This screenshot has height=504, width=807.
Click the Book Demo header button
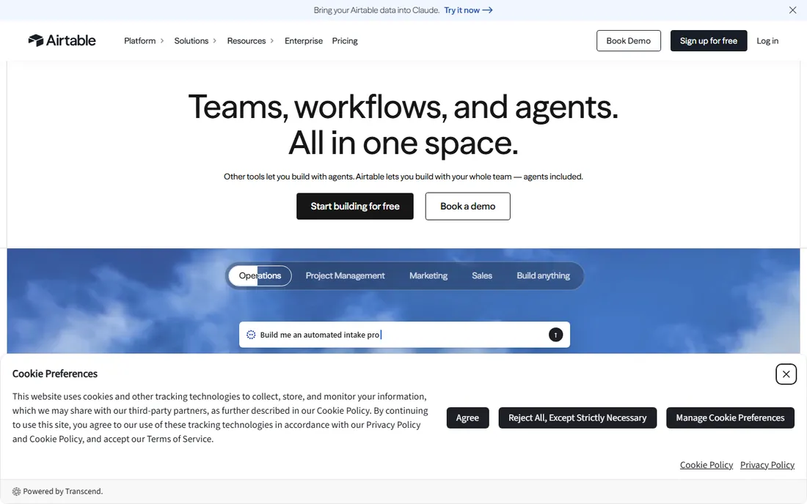[629, 40]
